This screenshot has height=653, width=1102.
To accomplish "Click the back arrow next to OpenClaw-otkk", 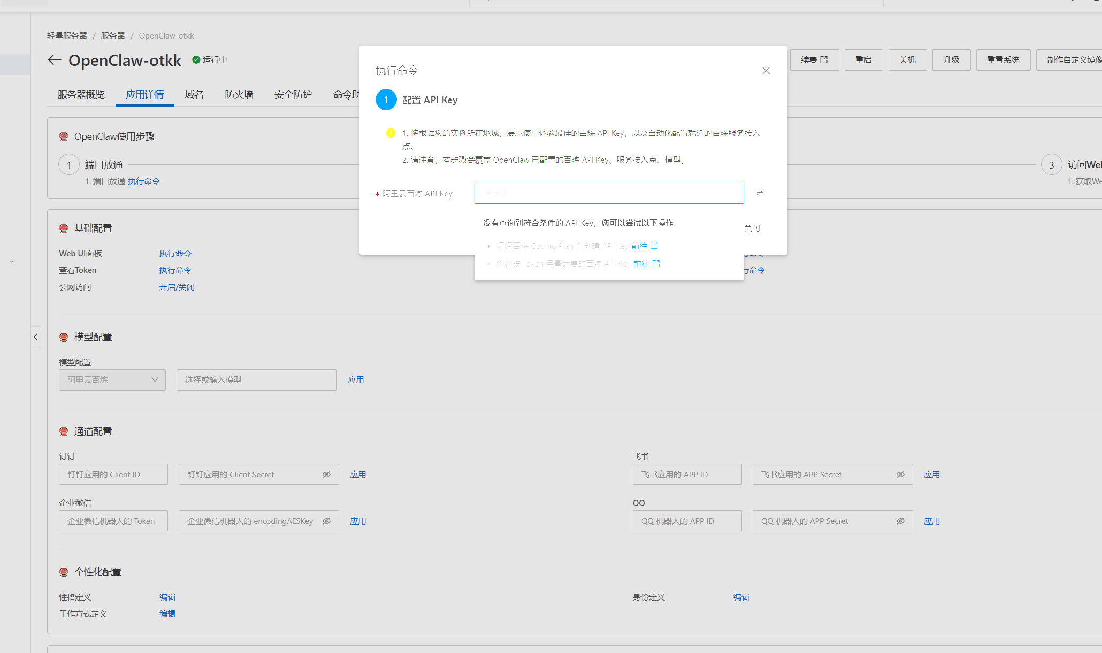I will (54, 60).
